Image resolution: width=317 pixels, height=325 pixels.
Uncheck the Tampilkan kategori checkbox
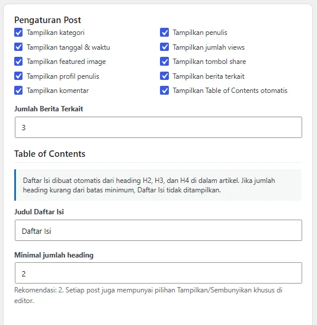click(18, 33)
